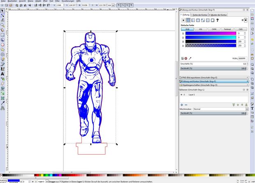
Task: Toggle visibility eye of Layer 1
Action: 182,95
